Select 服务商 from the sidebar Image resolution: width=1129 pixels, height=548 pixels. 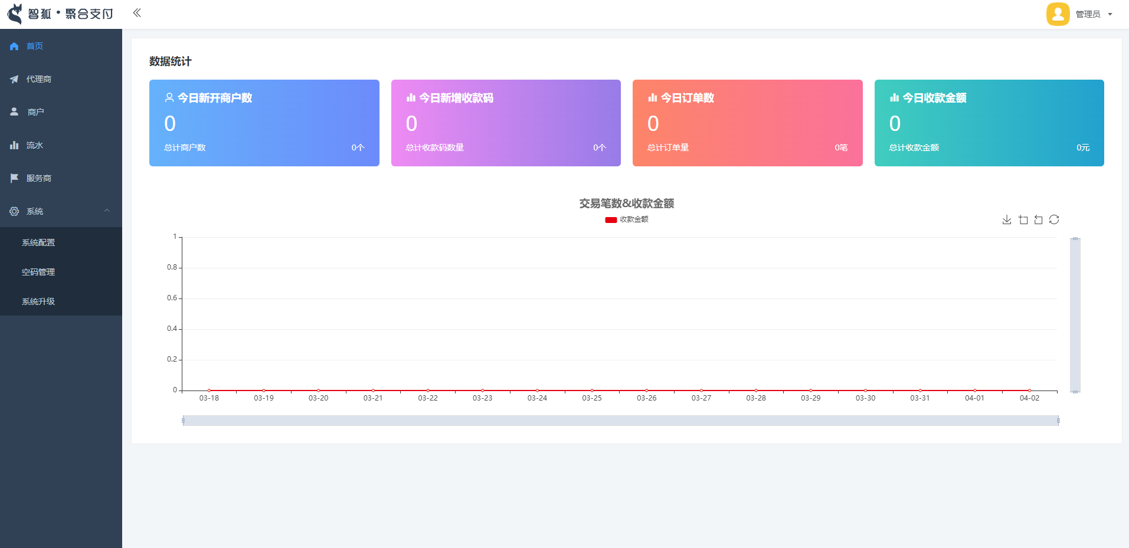[39, 178]
